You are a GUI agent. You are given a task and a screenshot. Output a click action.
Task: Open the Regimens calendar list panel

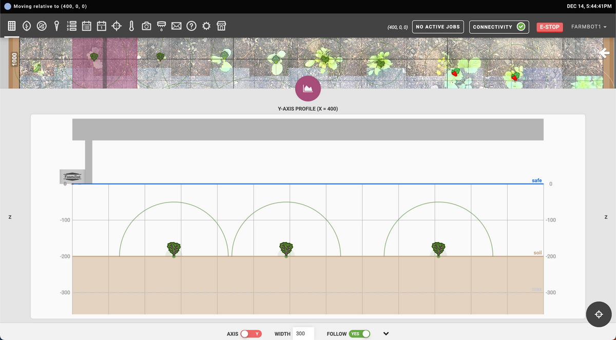pos(86,26)
